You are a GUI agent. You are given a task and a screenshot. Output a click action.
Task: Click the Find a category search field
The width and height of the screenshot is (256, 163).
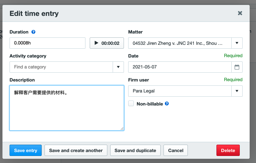pyautogui.click(x=61, y=67)
